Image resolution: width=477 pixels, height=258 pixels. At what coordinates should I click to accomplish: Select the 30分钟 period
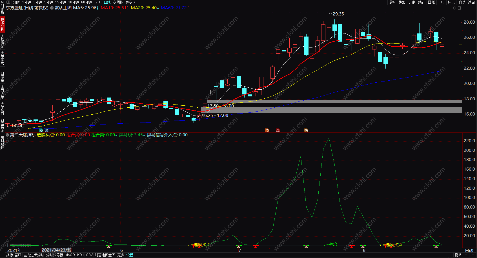[74, 2]
